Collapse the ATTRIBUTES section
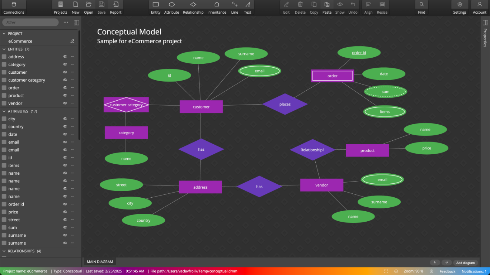Viewport: 490px width, 275px height. pos(4,111)
